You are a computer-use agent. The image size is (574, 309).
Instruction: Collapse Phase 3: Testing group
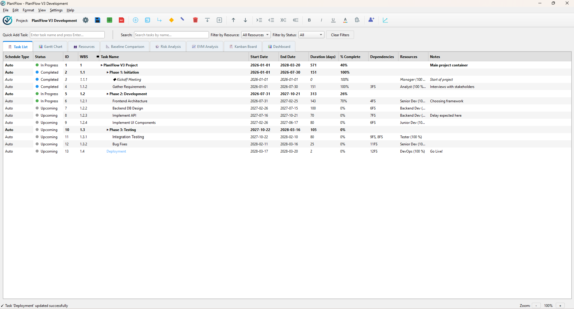[108, 130]
